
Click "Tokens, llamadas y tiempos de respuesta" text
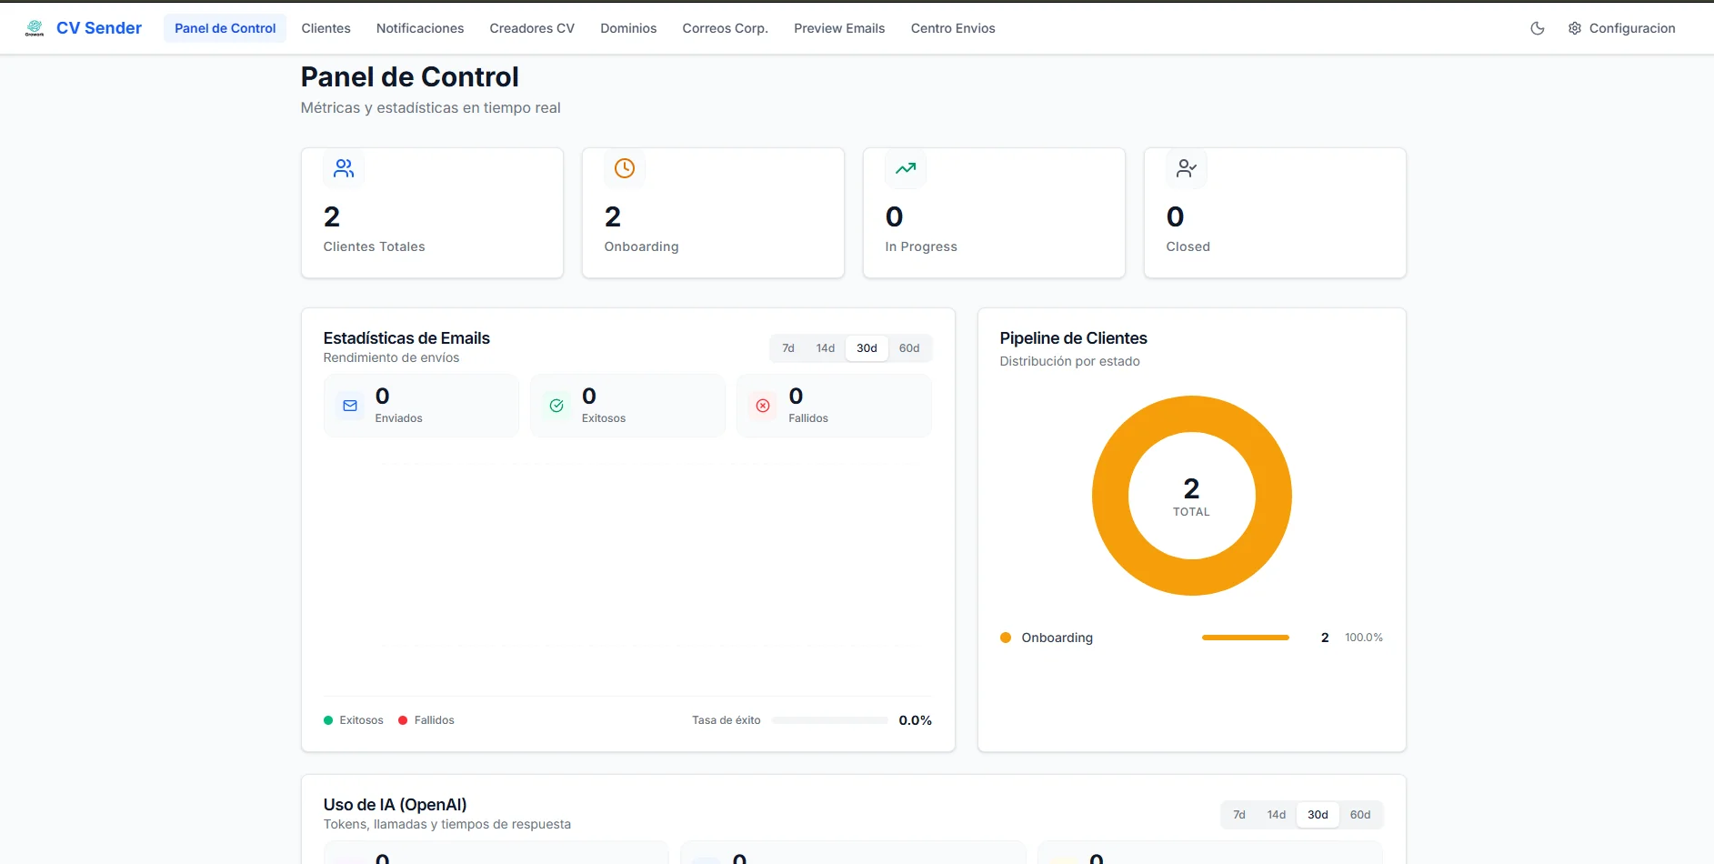446,824
